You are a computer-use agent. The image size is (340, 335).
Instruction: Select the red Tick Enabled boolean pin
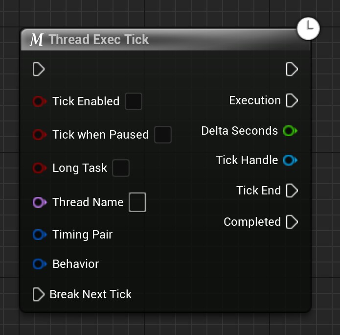(x=40, y=101)
